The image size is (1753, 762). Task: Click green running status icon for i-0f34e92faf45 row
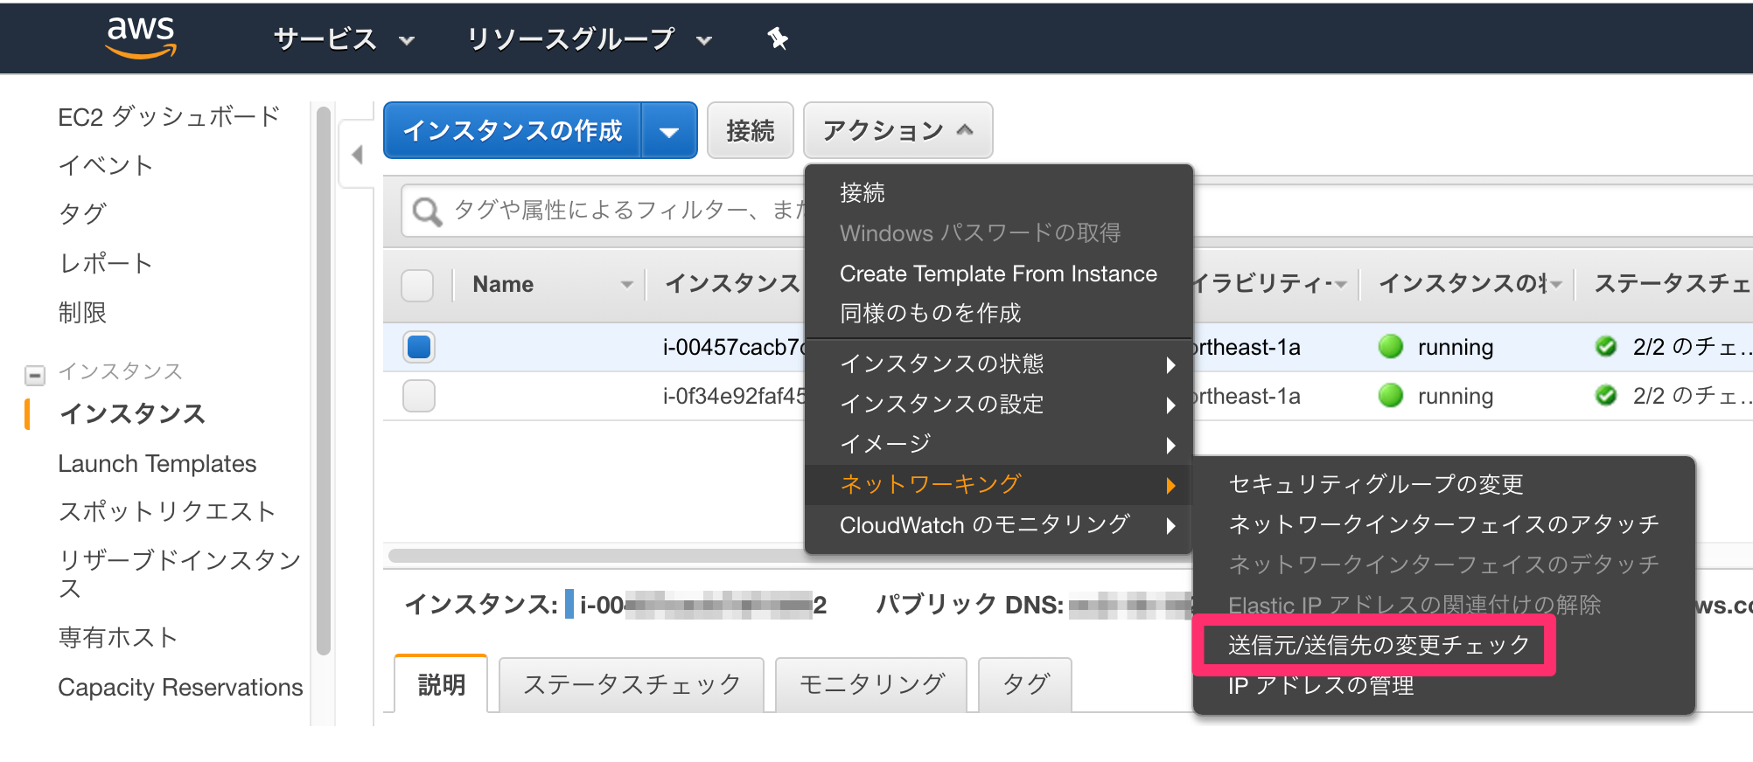point(1390,396)
